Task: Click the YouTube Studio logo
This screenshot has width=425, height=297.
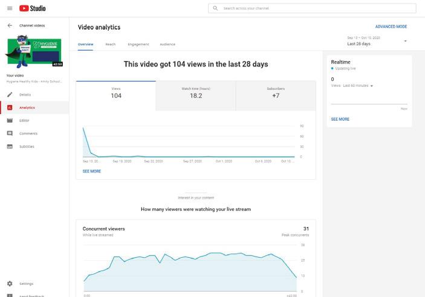Action: point(33,8)
